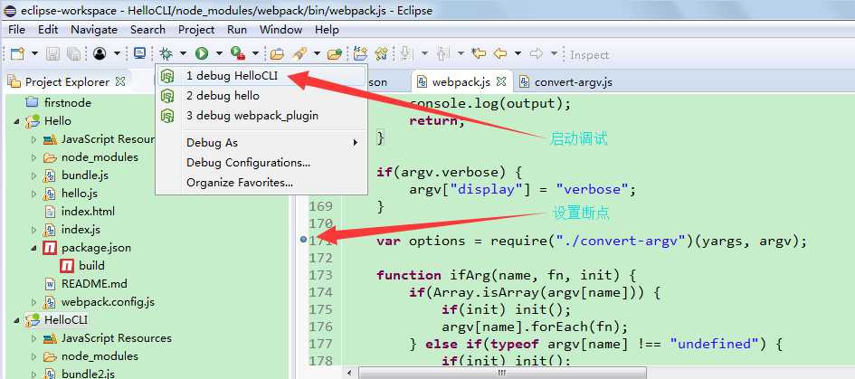This screenshot has width=855, height=379.
Task: Close the webpack.js editor tab
Action: [501, 81]
